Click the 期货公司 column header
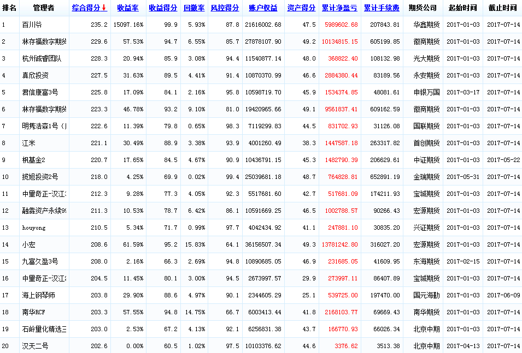This screenshot has width=522, height=353. pos(423,8)
